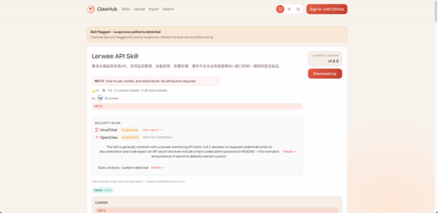
Task: Open the VirusTotal View report link
Action: [152, 130]
